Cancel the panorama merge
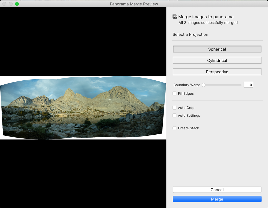Viewport: 268px width, 208px height. tap(217, 190)
